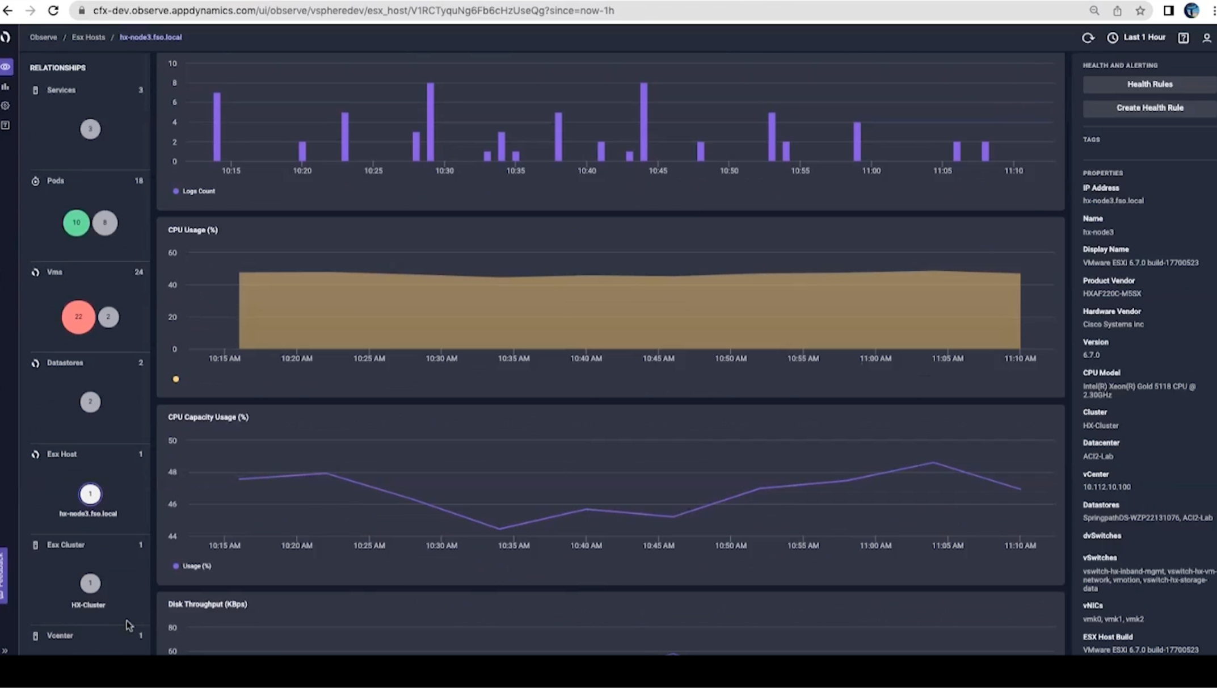Expand the left sidebar with the chevrons
The width and height of the screenshot is (1217, 692).
(5, 651)
